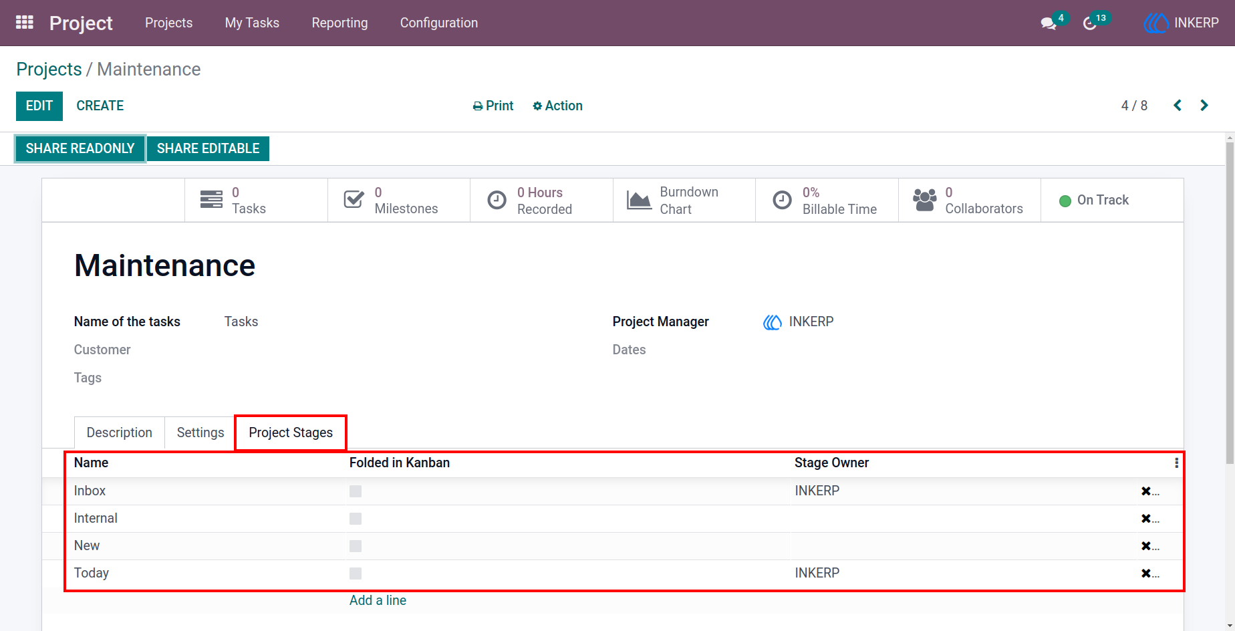Viewport: 1235px width, 631px height.
Task: Open the Print dropdown
Action: pyautogui.click(x=493, y=106)
